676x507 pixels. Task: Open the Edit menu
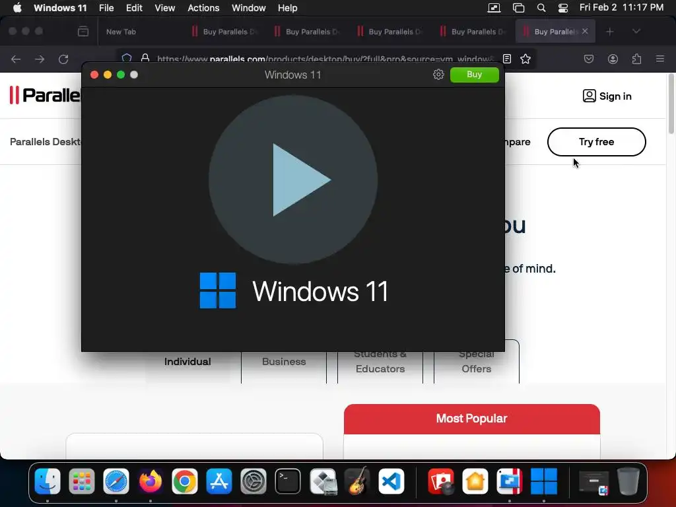134,8
